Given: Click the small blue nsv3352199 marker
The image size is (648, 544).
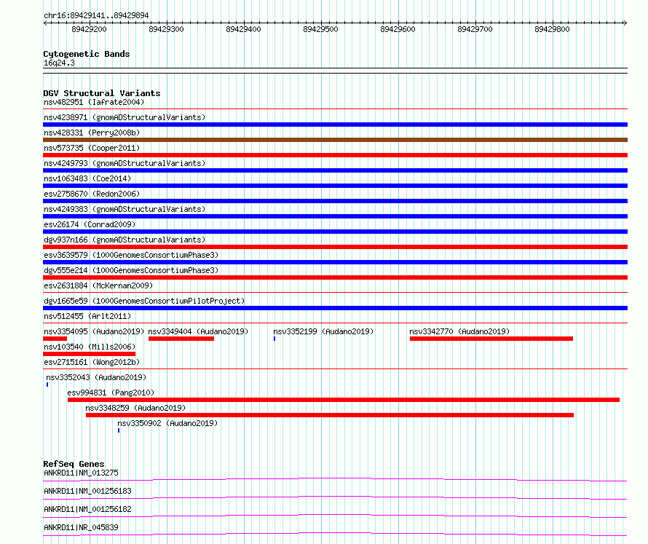Looking at the screenshot, I should click(274, 339).
